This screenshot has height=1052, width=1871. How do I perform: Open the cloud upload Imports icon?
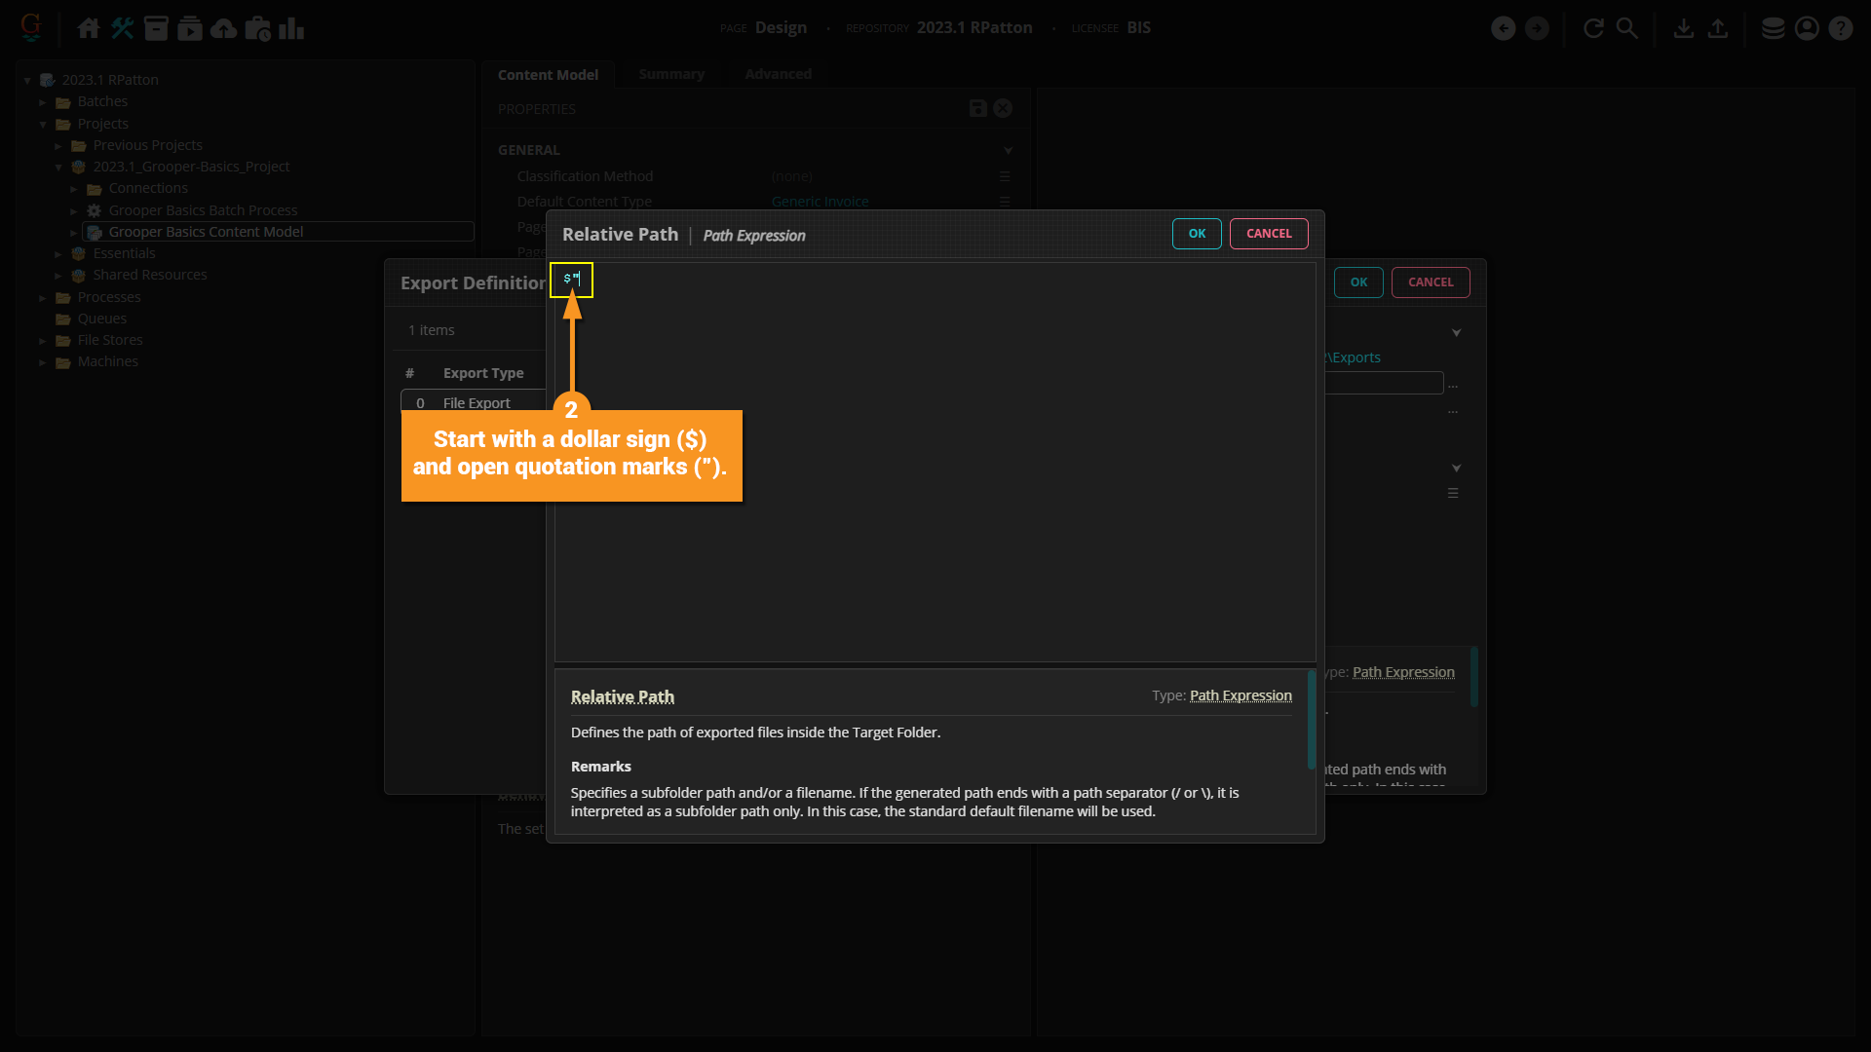[x=224, y=28]
